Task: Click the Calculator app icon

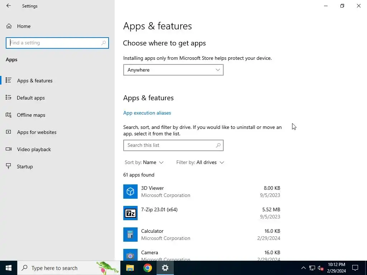Action: (130, 235)
